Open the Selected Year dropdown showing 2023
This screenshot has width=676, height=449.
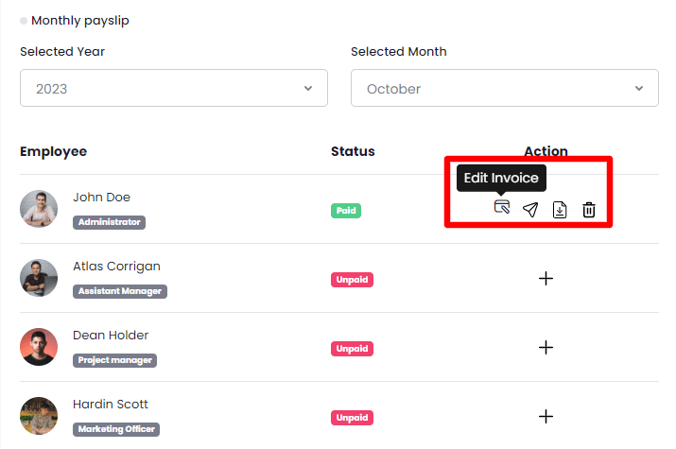(x=174, y=89)
